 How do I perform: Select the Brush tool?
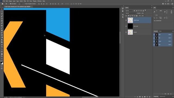(x=2, y=28)
